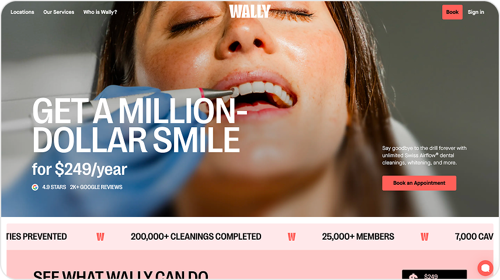Open the Who is Wally? page
The image size is (500, 280).
click(100, 12)
